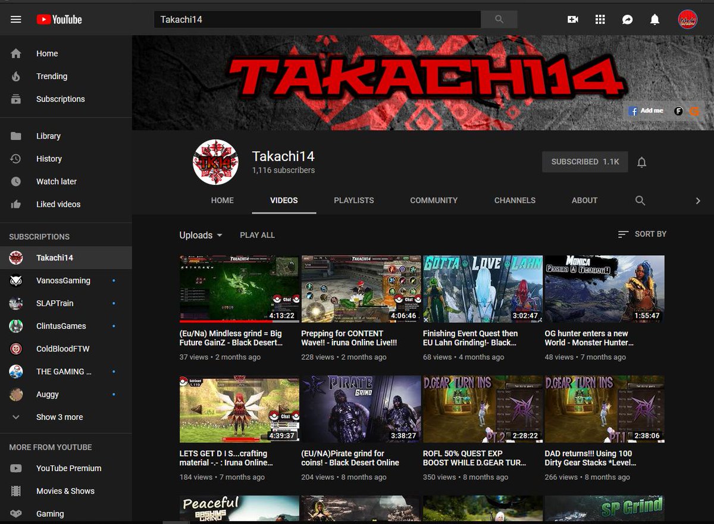
Task: Open the Gotta Love Lahn video thumbnail
Action: click(x=483, y=289)
